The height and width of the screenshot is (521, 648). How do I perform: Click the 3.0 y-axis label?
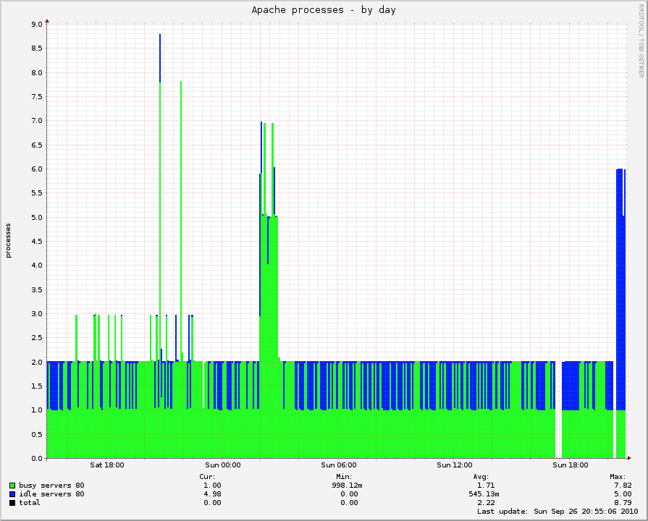[x=37, y=313]
